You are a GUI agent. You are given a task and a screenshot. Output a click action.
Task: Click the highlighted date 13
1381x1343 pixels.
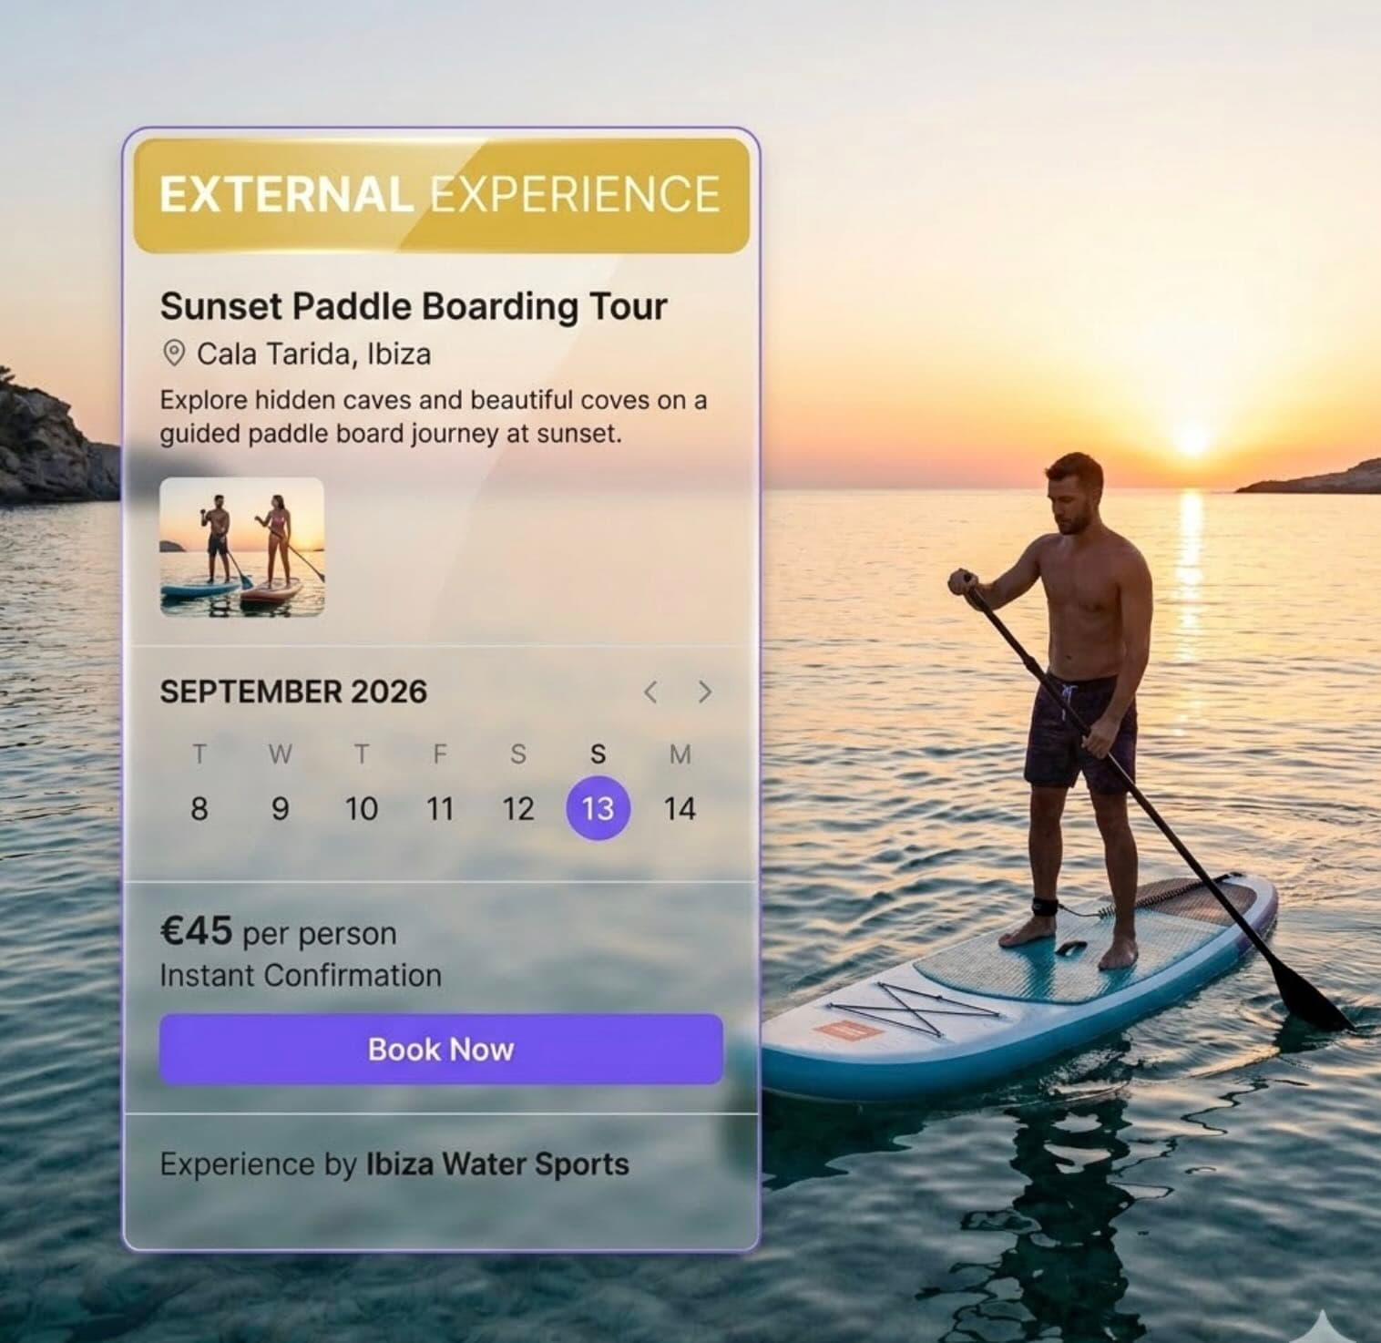click(x=598, y=808)
